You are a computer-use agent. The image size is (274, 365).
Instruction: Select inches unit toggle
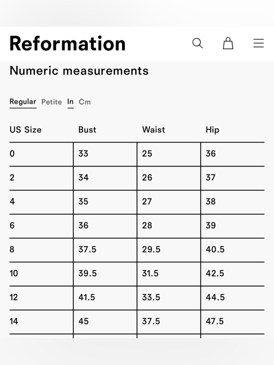point(70,102)
